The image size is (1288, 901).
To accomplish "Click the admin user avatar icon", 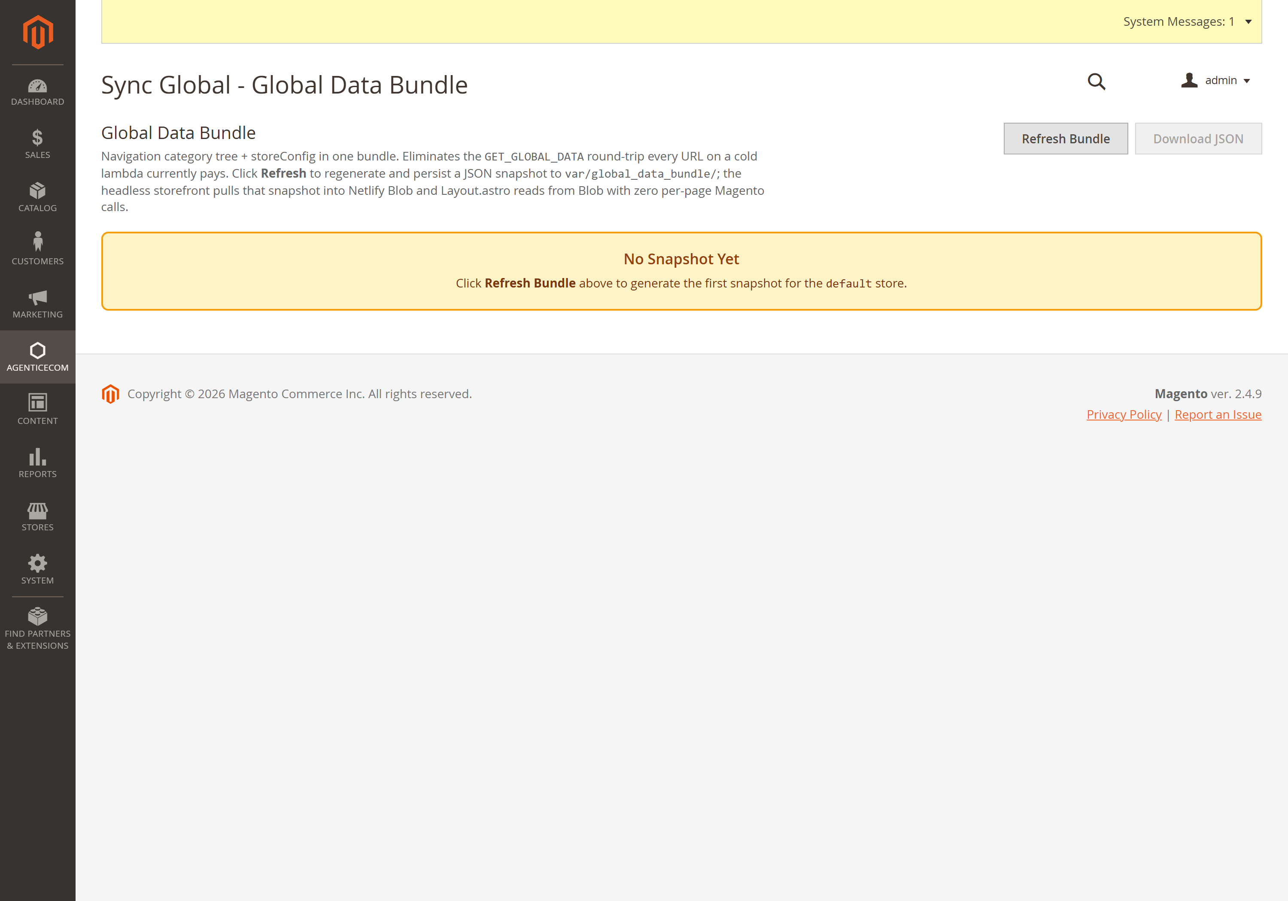I will 1189,80.
